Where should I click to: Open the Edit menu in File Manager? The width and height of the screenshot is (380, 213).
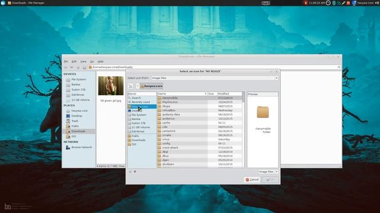(x=74, y=62)
